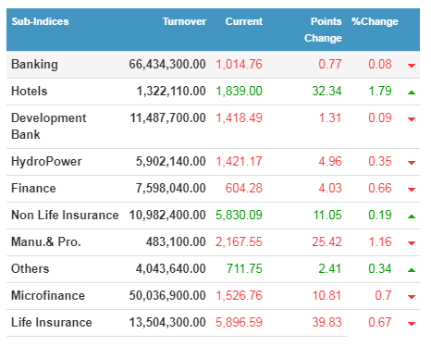Screen dimensions: 431x346
Task: Select the Finance sub-index name
Action: (x=33, y=188)
